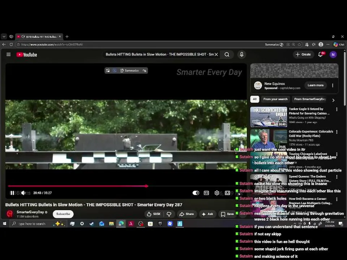The width and height of the screenshot is (347, 260).
Task: Open more options for Touring Chicago's Lakefront video
Action: tap(337, 154)
